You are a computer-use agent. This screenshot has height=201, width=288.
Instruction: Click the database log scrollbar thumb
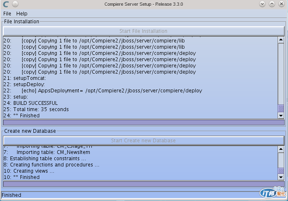coord(281,171)
